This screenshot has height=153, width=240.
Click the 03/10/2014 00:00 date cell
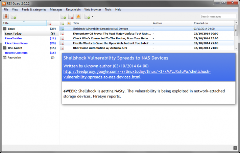(206, 34)
